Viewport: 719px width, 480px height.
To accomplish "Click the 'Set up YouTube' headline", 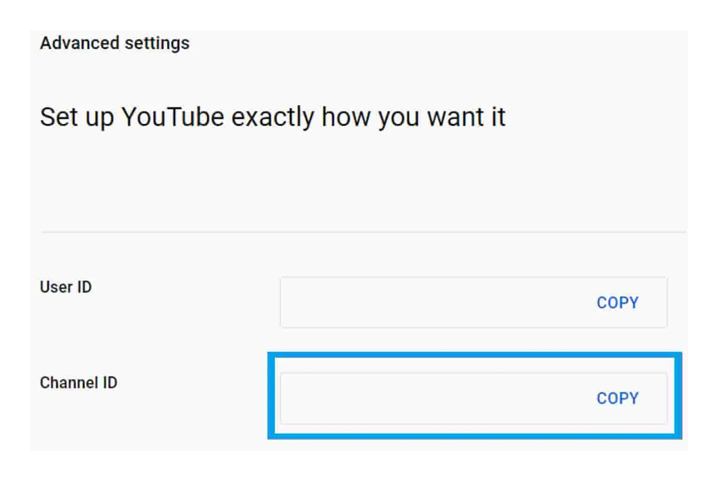I will [273, 116].
